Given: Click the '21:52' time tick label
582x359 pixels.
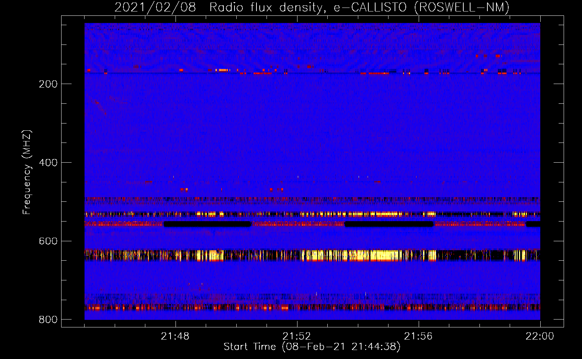Looking at the screenshot, I should tap(297, 336).
